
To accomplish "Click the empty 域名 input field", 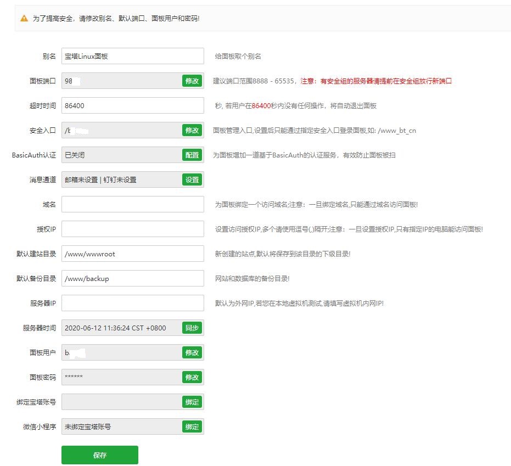I will [132, 204].
